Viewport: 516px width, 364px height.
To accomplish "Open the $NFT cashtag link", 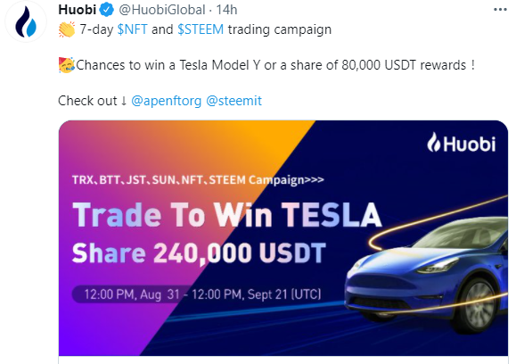I will click(132, 29).
